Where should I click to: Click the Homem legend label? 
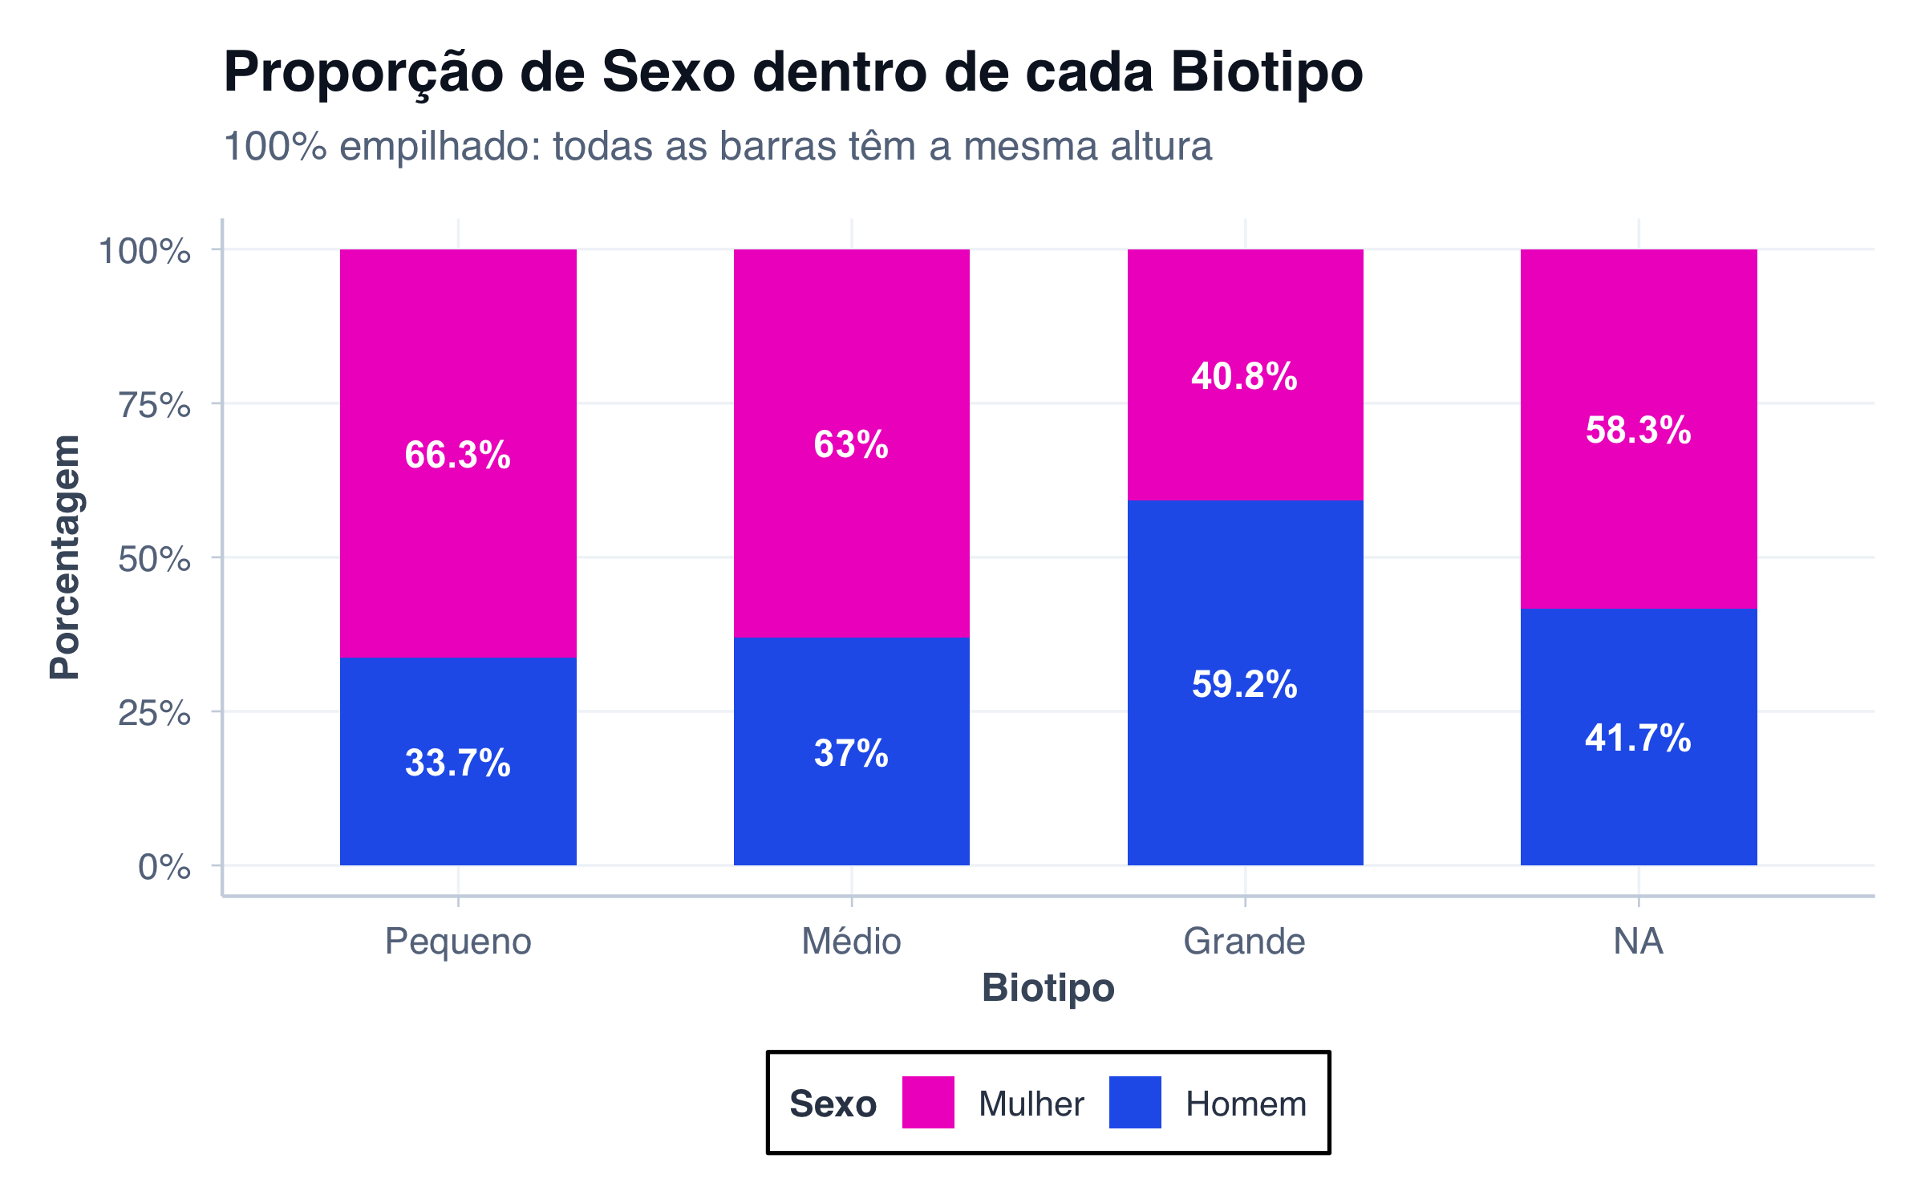tap(1246, 1104)
